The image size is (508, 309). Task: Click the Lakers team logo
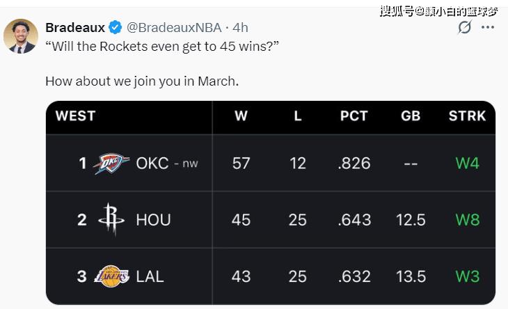click(112, 276)
